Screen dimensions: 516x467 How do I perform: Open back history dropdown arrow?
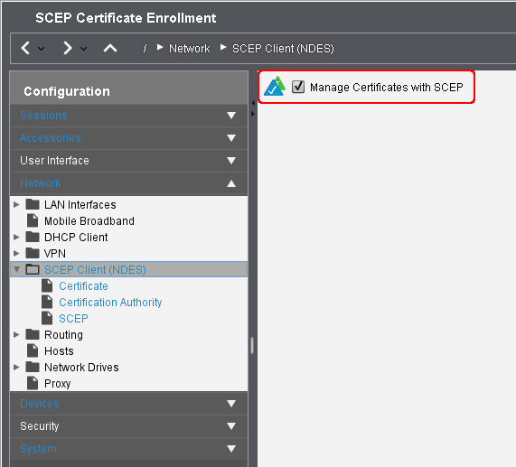click(x=42, y=49)
